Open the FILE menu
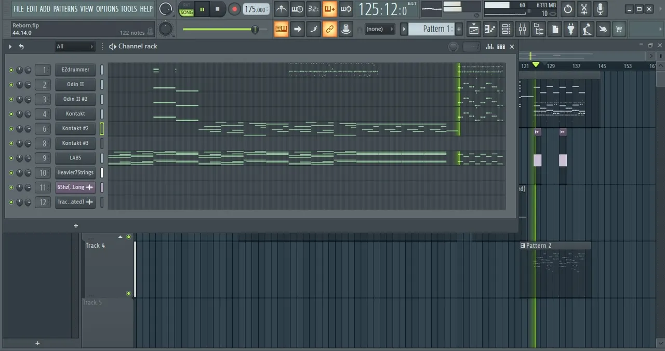 click(18, 9)
